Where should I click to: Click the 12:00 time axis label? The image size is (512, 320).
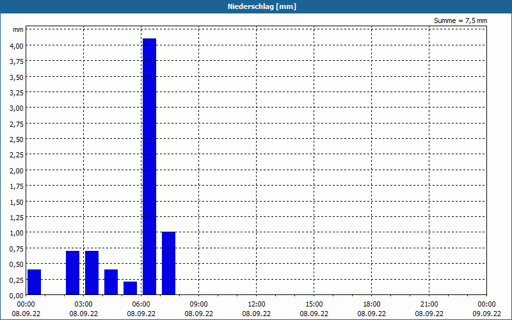tap(257, 305)
